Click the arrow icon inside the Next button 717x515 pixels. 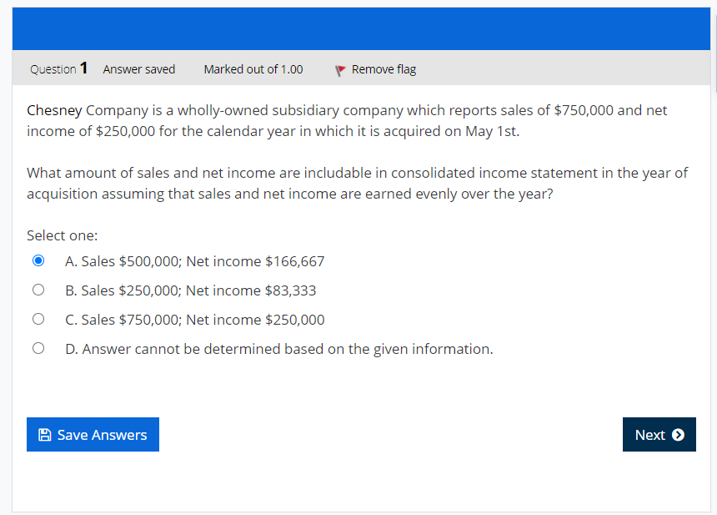tap(678, 434)
